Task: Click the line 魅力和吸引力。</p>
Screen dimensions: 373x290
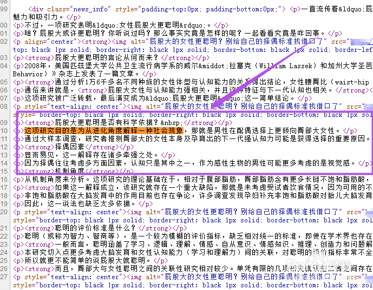Action: pyautogui.click(x=47, y=17)
